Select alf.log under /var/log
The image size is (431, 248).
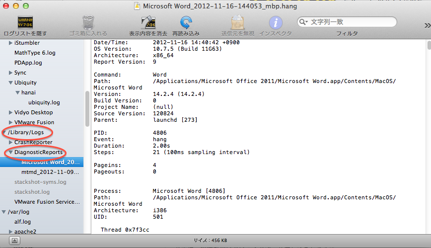click(x=22, y=222)
